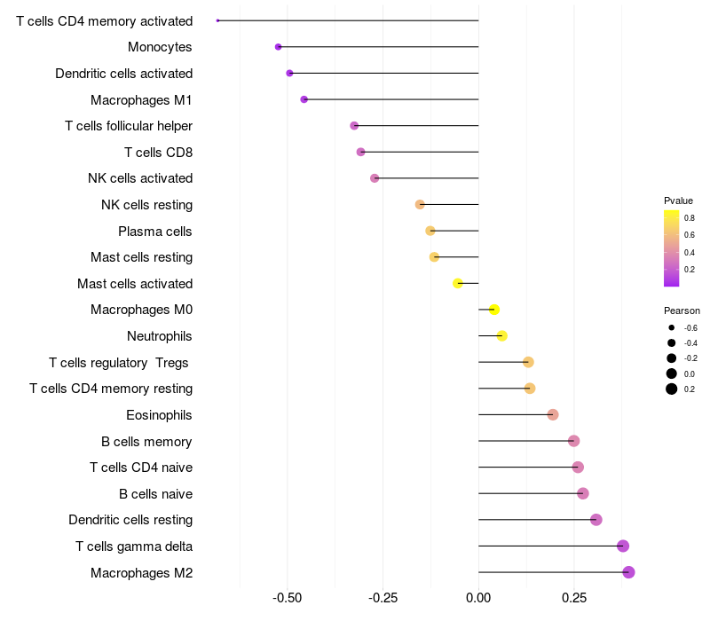Click the NK cells resting orange dot
Viewport: 710px width, 621px height.
(420, 205)
